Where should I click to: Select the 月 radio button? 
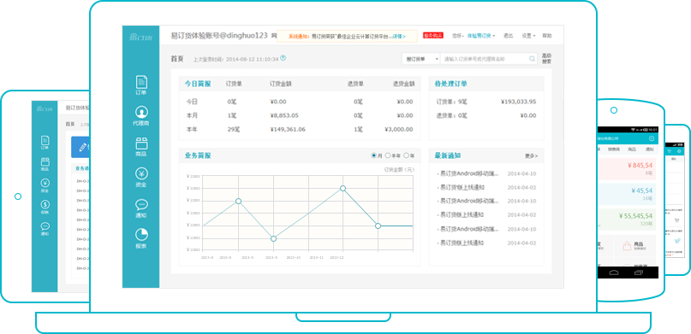[374, 155]
